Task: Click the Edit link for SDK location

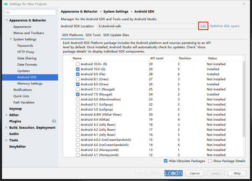Action: [203, 26]
